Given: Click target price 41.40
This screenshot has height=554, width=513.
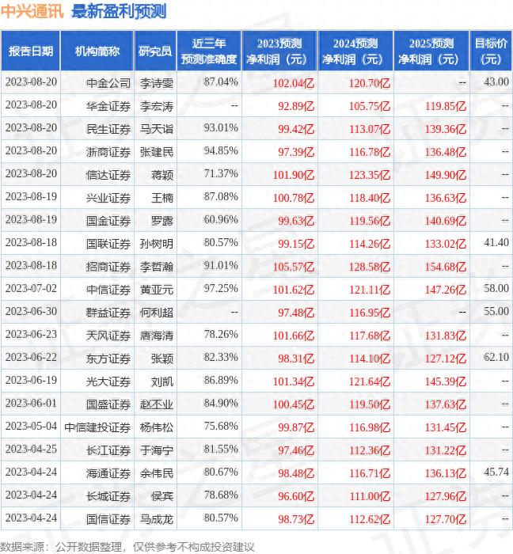Looking at the screenshot, I should click(x=496, y=243).
